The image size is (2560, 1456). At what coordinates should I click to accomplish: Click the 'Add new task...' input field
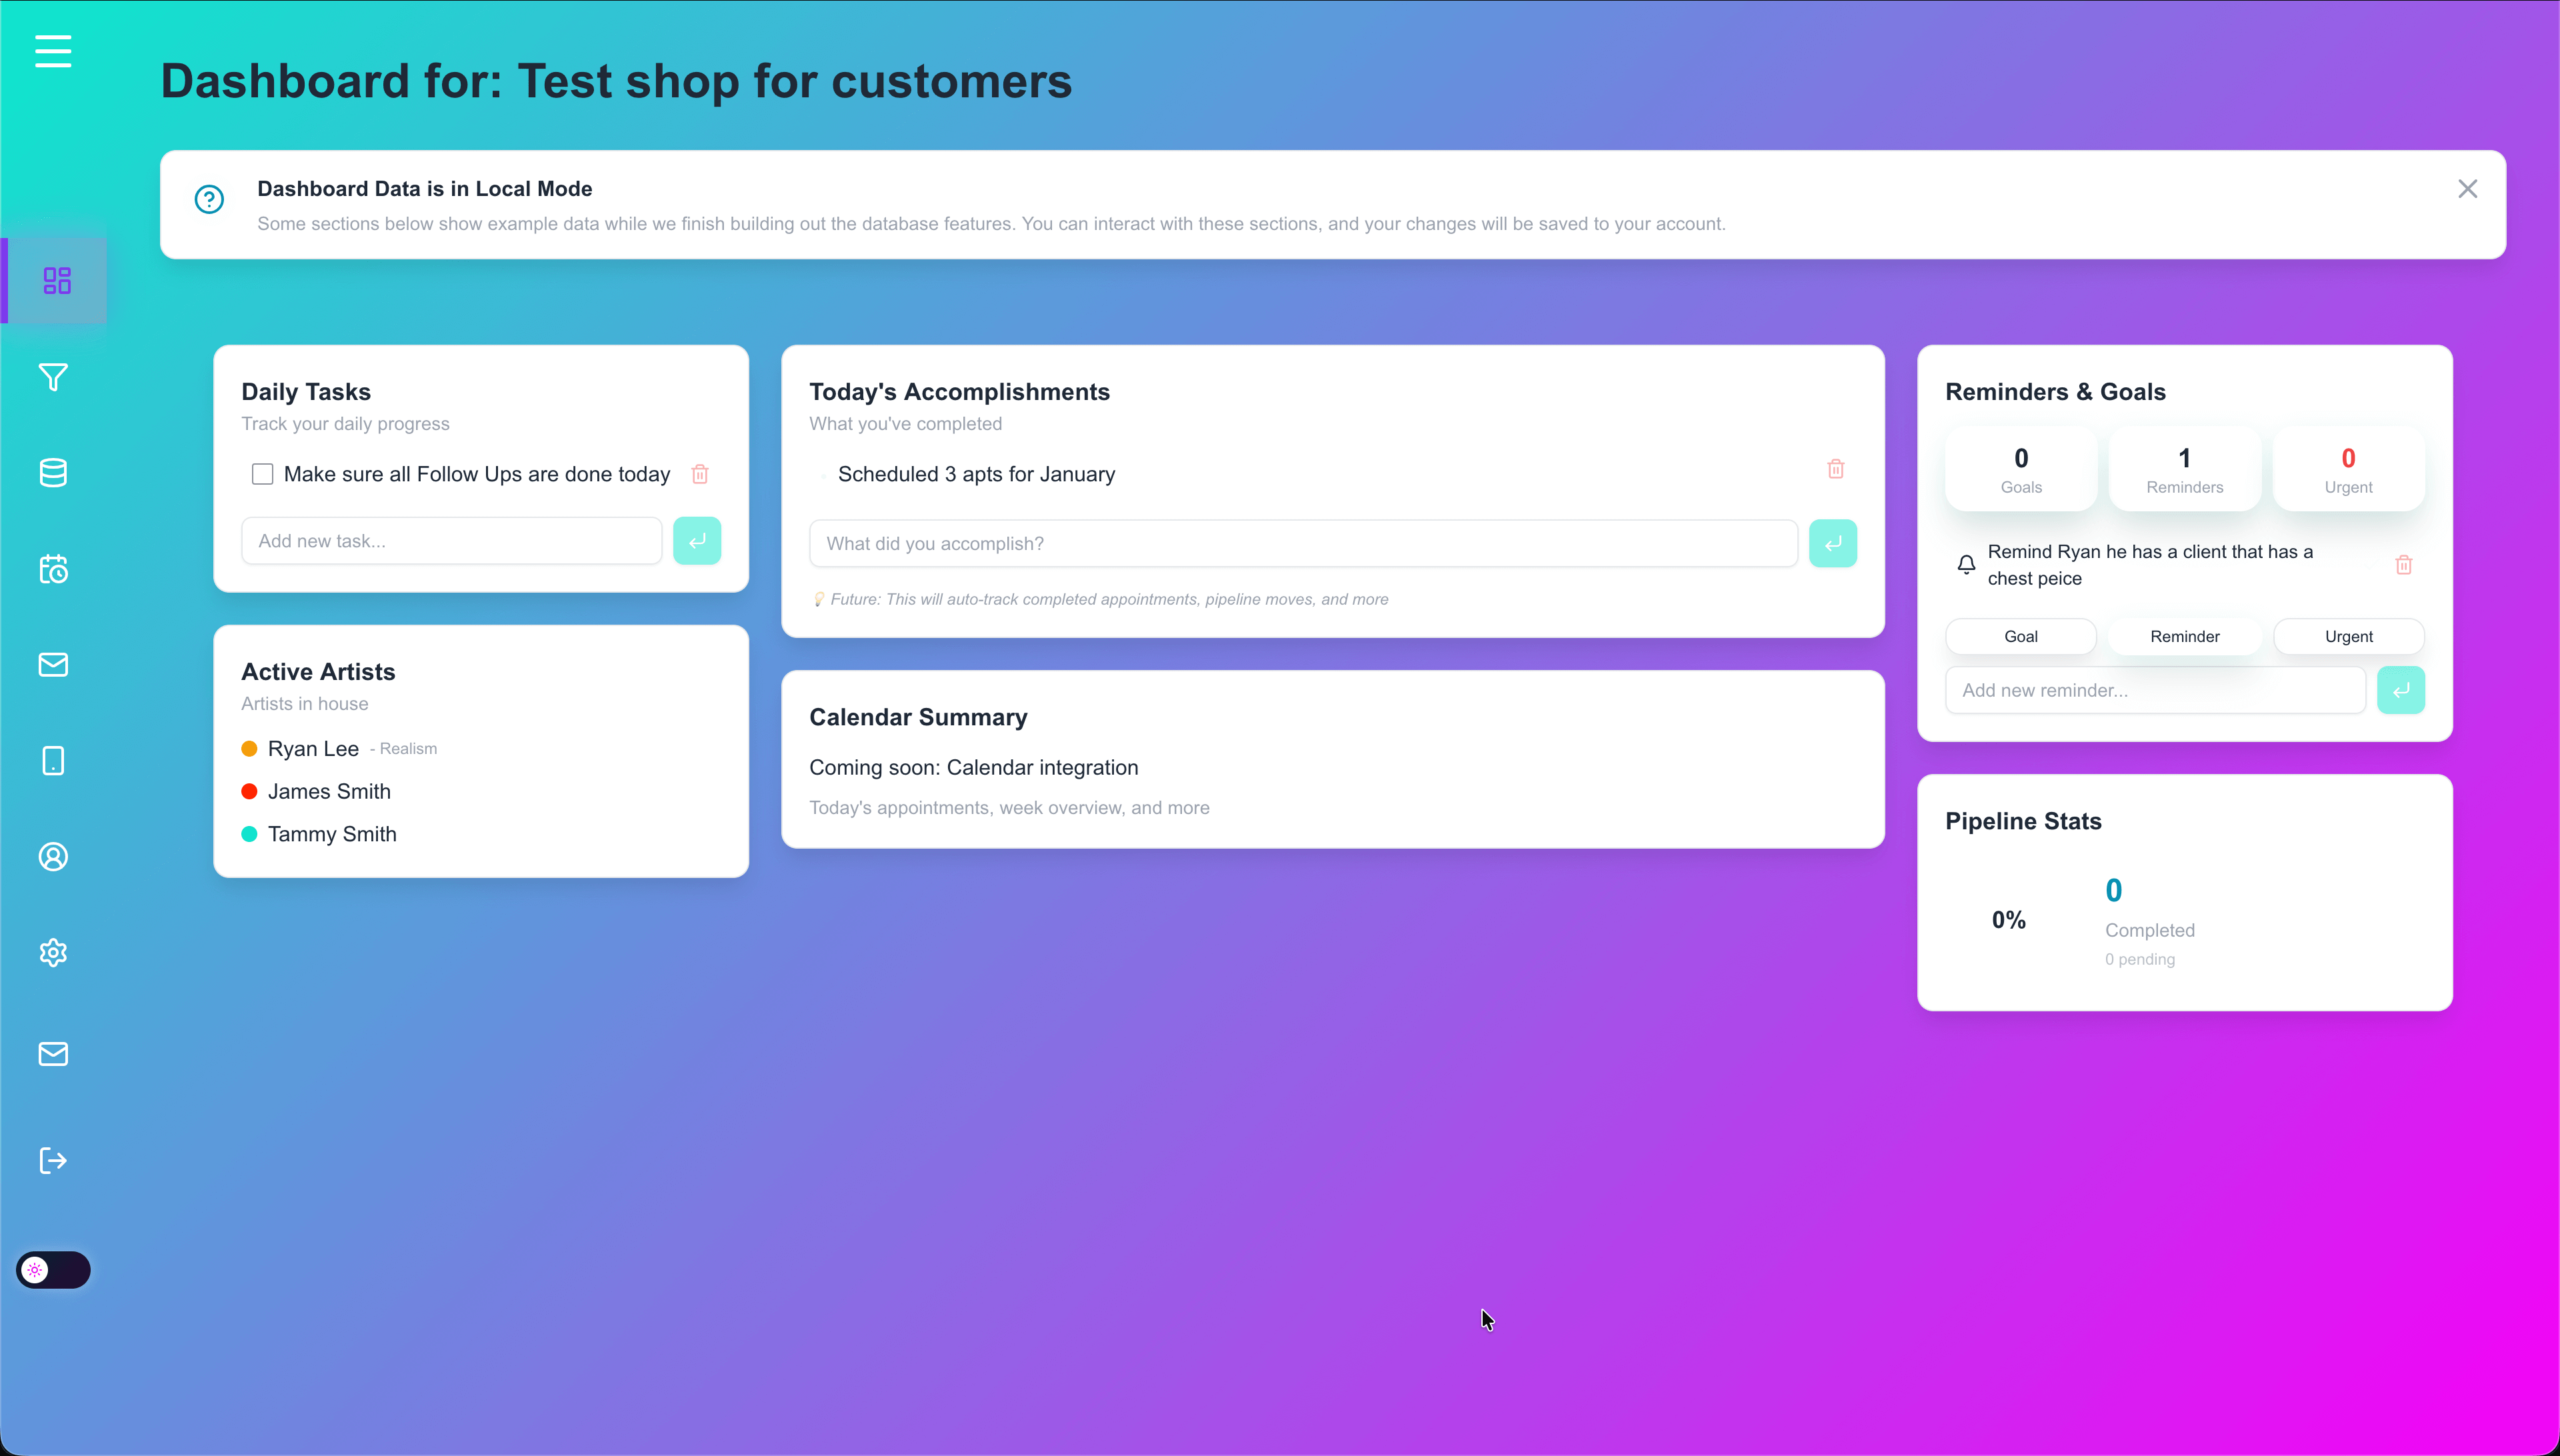451,540
